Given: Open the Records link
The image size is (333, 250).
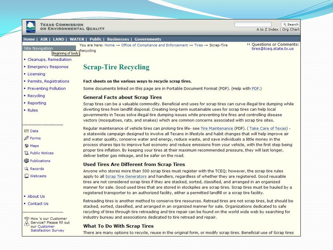Looking at the screenshot, I should pos(37,169).
